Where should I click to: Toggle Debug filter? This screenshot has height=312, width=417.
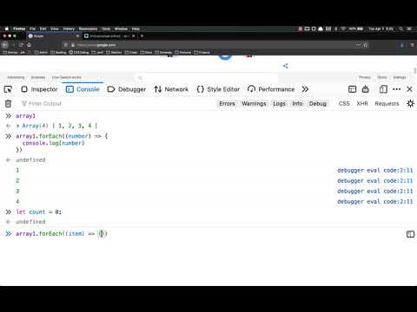pos(318,103)
